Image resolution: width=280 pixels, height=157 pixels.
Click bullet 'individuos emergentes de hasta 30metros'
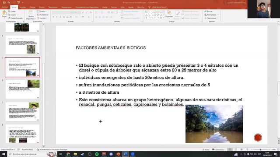132,78
